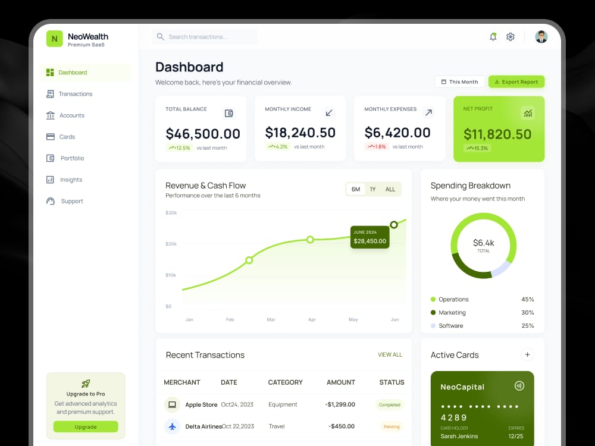The width and height of the screenshot is (595, 446).
Task: Sort by CATEGORY column header
Action: tap(286, 382)
